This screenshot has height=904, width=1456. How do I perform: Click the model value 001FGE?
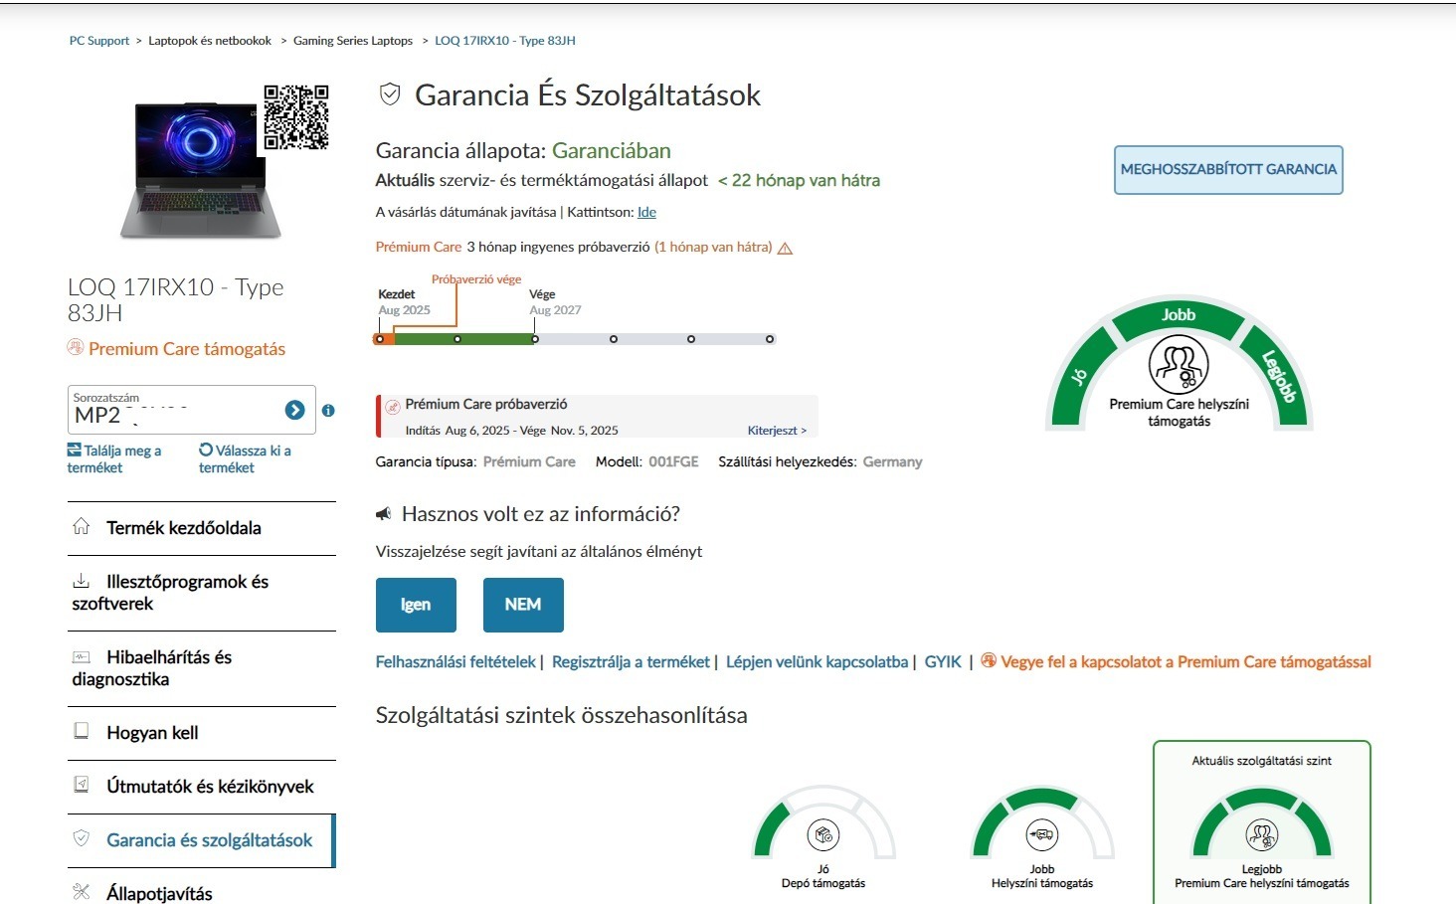[673, 462]
